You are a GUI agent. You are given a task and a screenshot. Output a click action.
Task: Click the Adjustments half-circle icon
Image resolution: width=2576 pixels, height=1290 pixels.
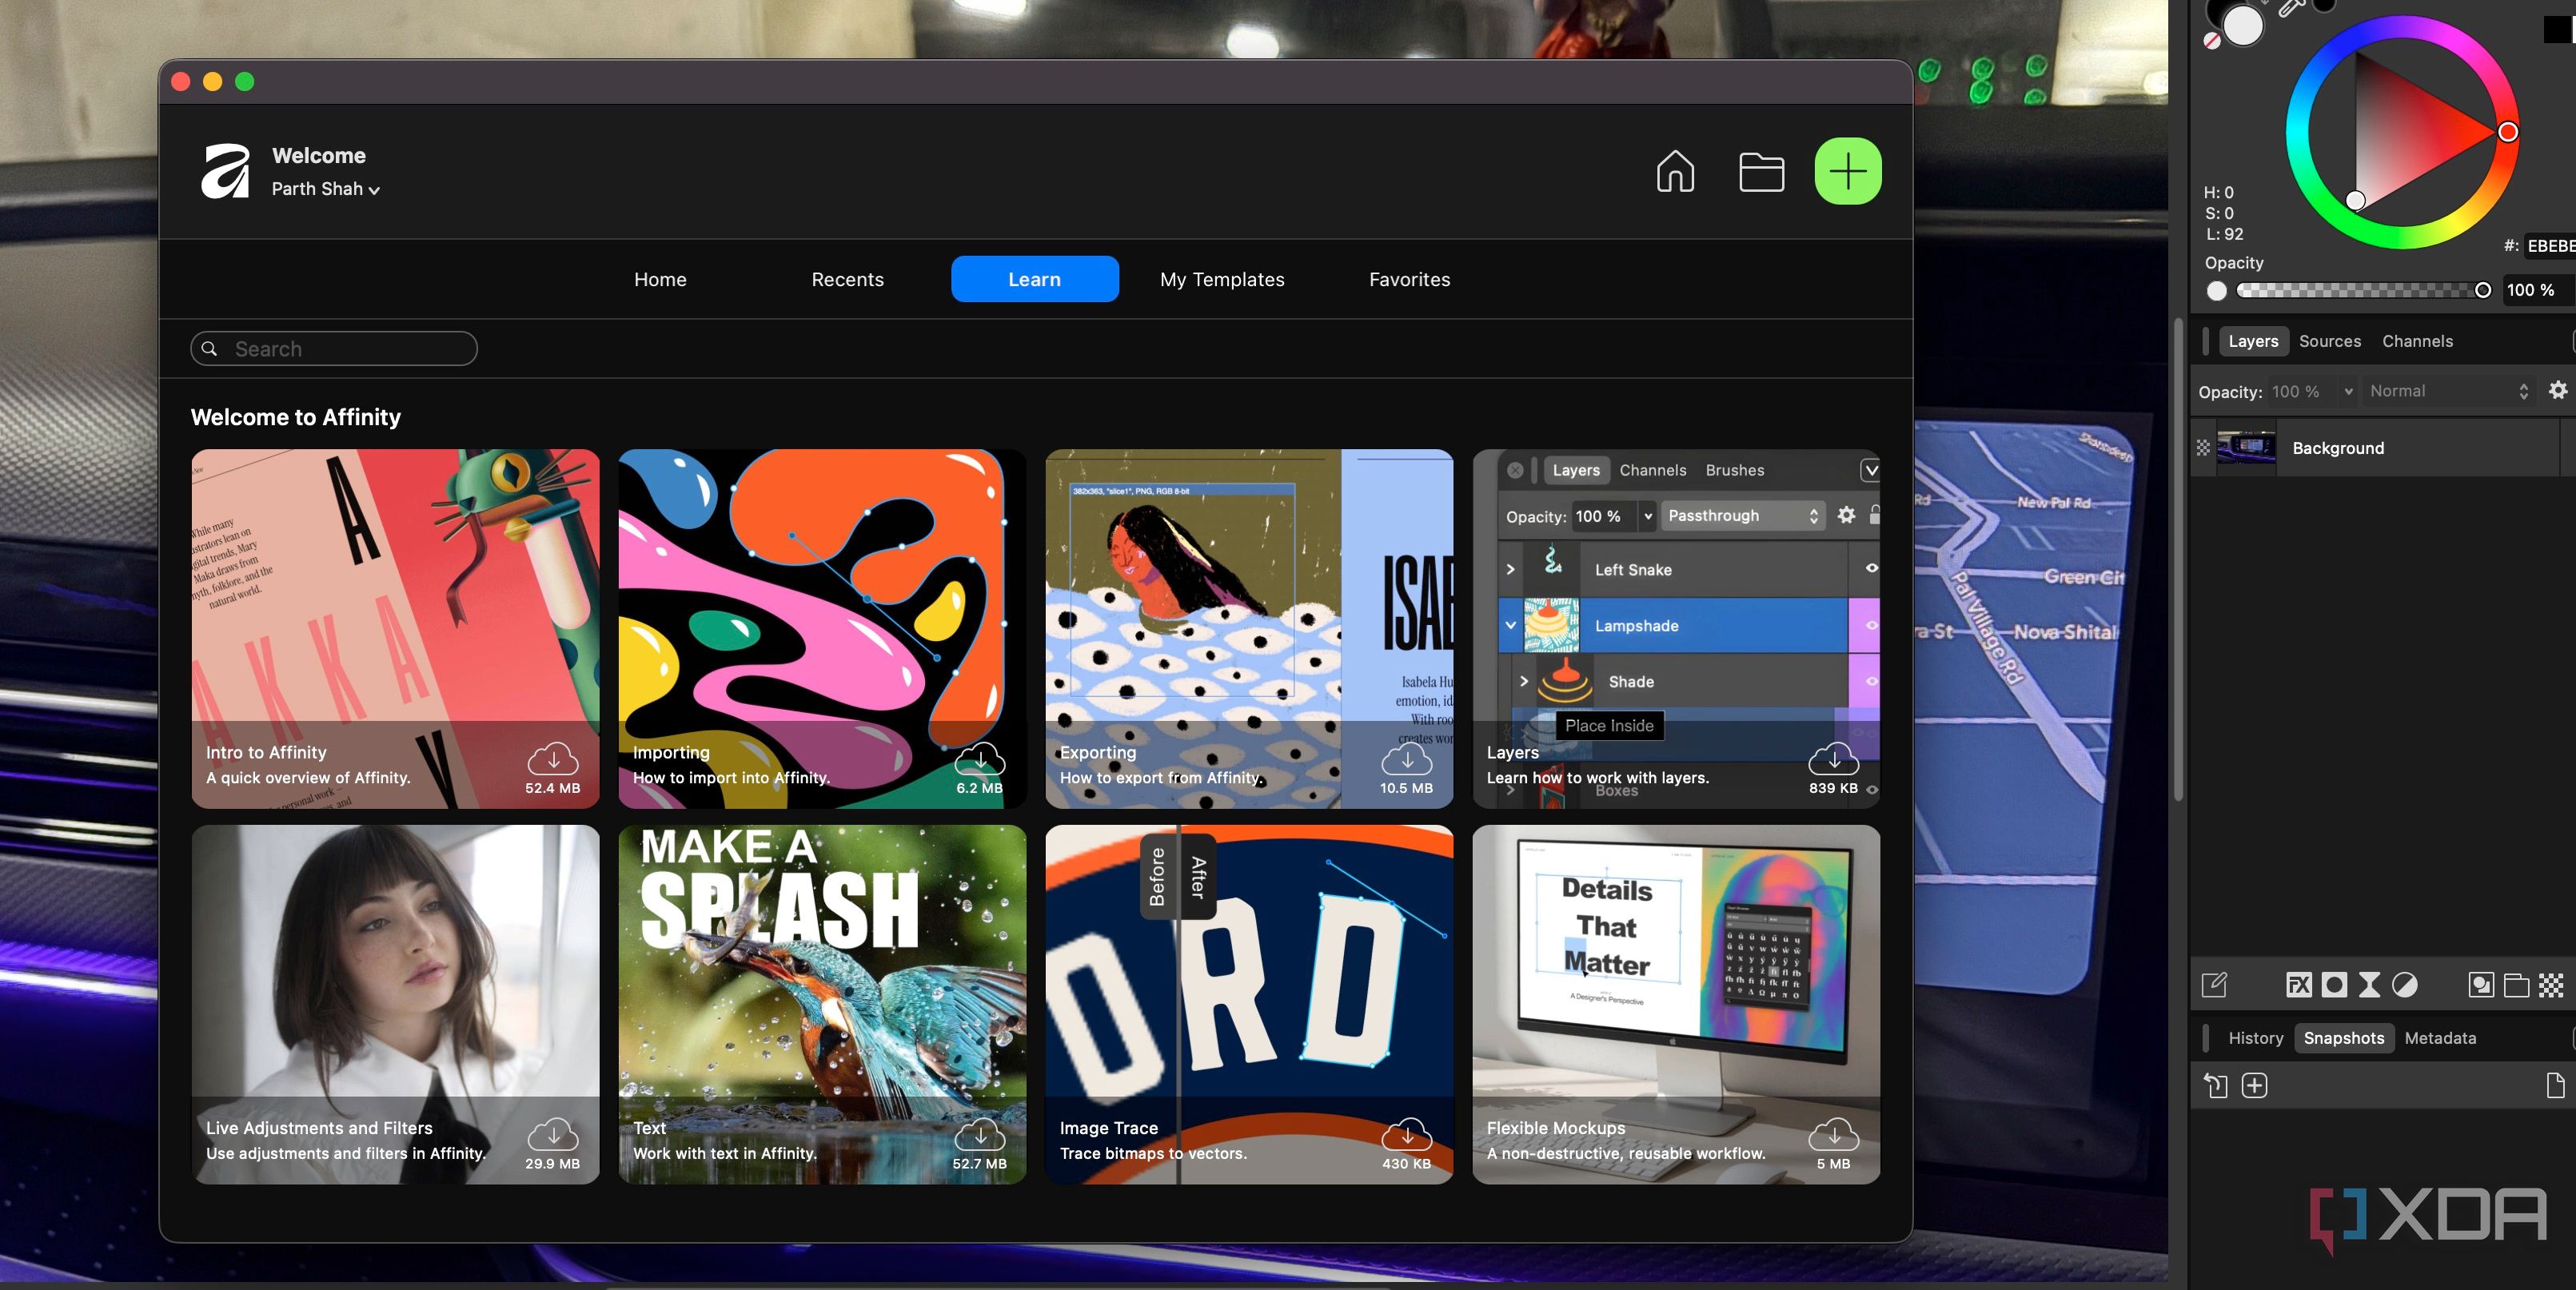click(2404, 985)
